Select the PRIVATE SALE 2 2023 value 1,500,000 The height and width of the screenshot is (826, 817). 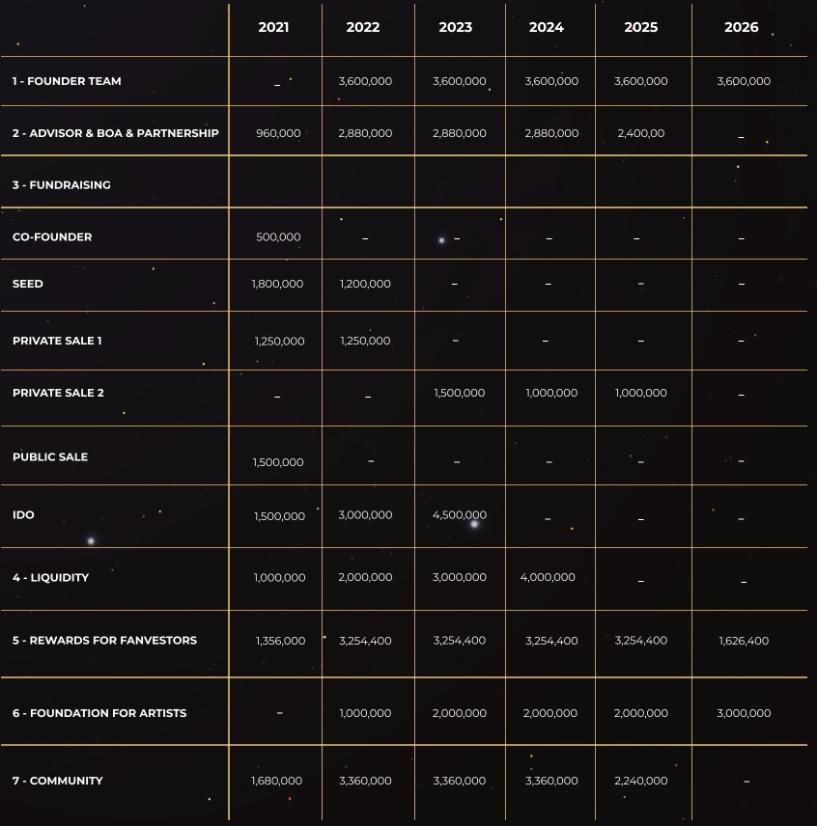click(x=459, y=393)
